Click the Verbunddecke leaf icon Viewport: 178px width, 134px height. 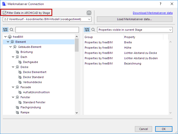click(20, 82)
